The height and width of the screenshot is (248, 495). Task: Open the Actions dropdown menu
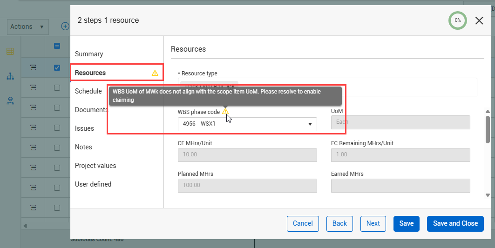(28, 27)
